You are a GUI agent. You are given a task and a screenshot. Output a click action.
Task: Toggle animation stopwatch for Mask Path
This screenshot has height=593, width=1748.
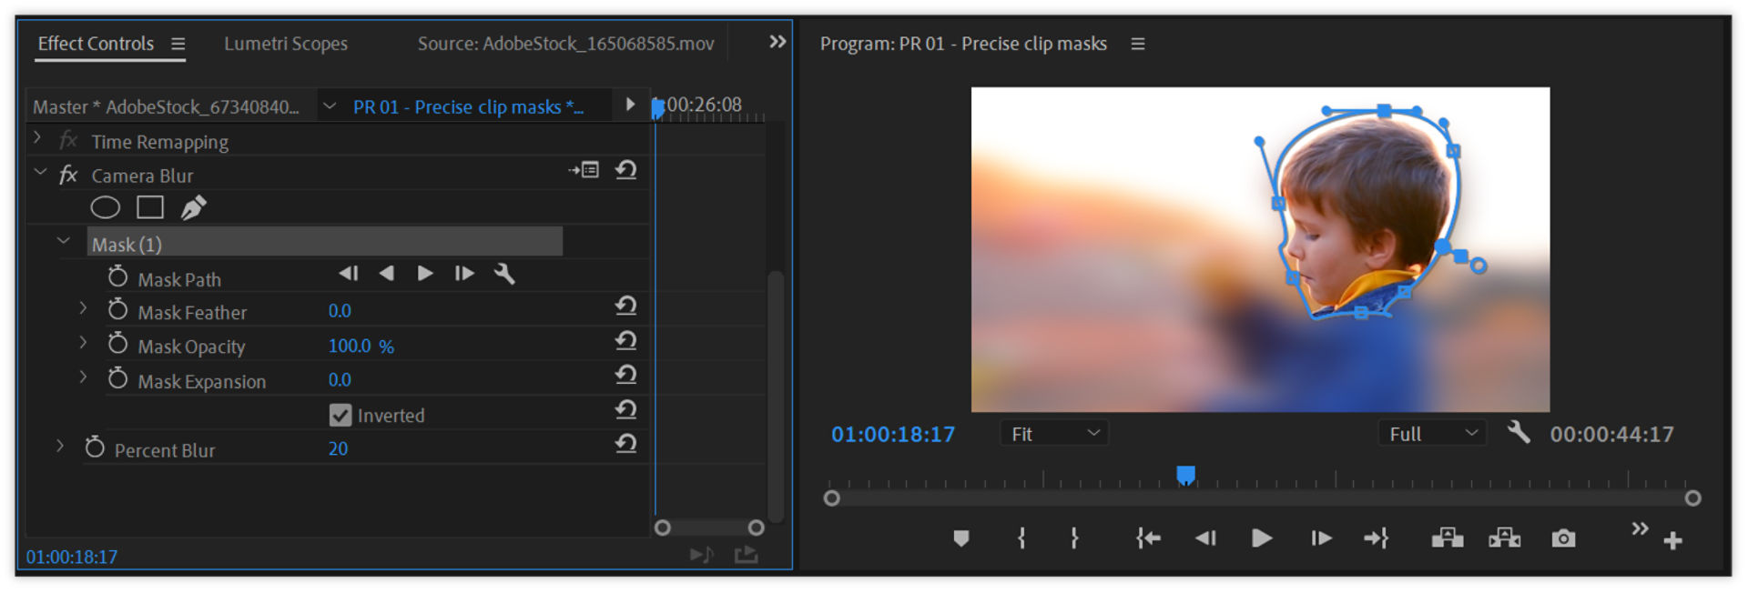(117, 276)
